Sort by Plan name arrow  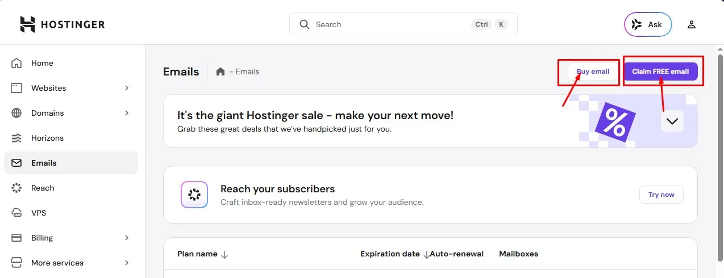224,255
